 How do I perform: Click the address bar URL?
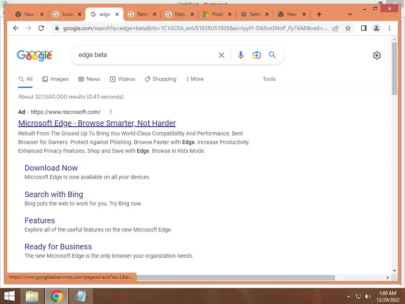[195, 28]
